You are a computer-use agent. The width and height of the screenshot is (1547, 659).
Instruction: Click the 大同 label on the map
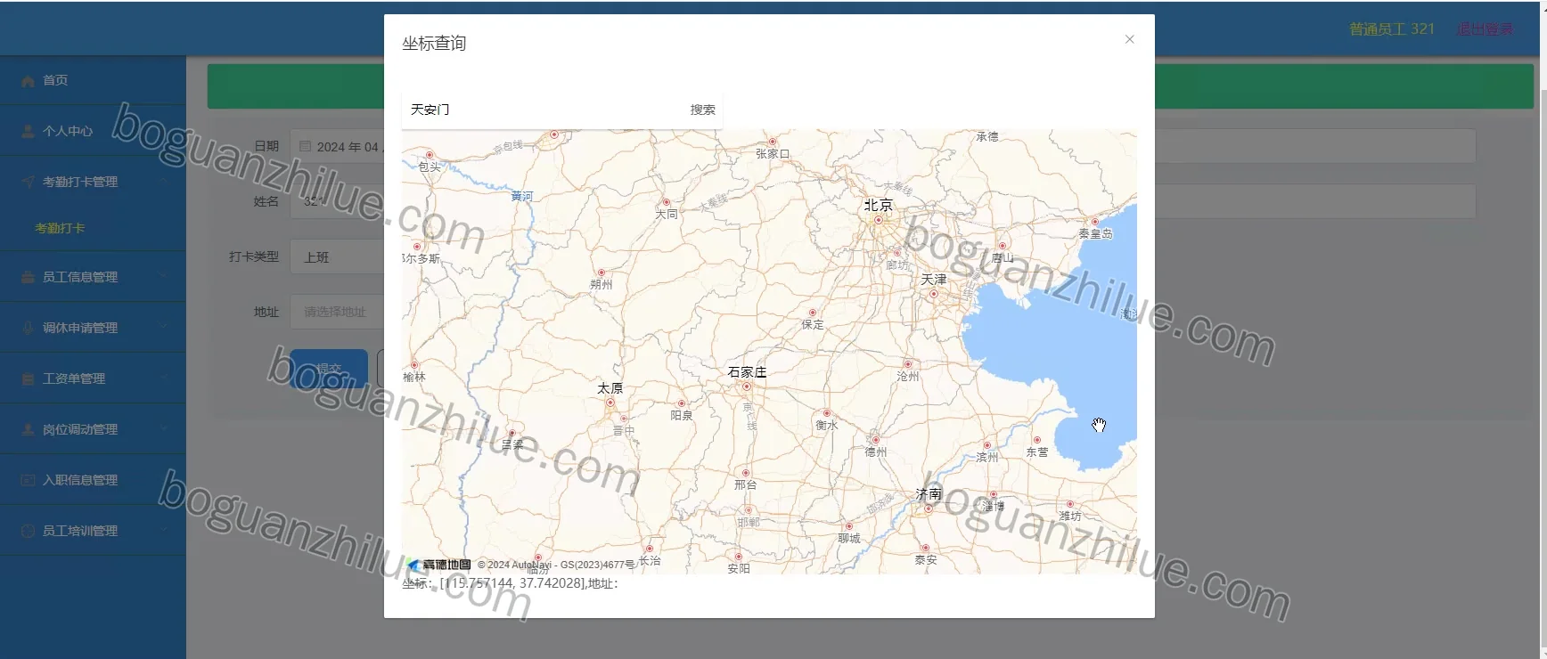667,214
